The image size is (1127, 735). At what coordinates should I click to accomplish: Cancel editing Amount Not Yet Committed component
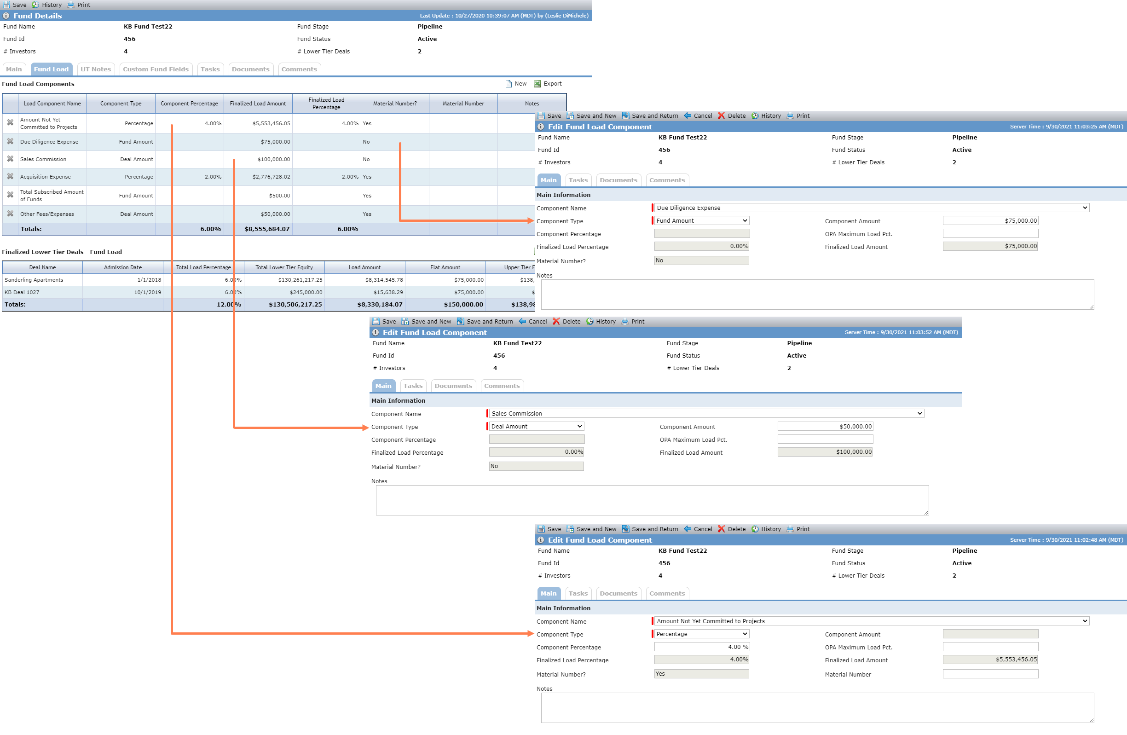(698, 529)
